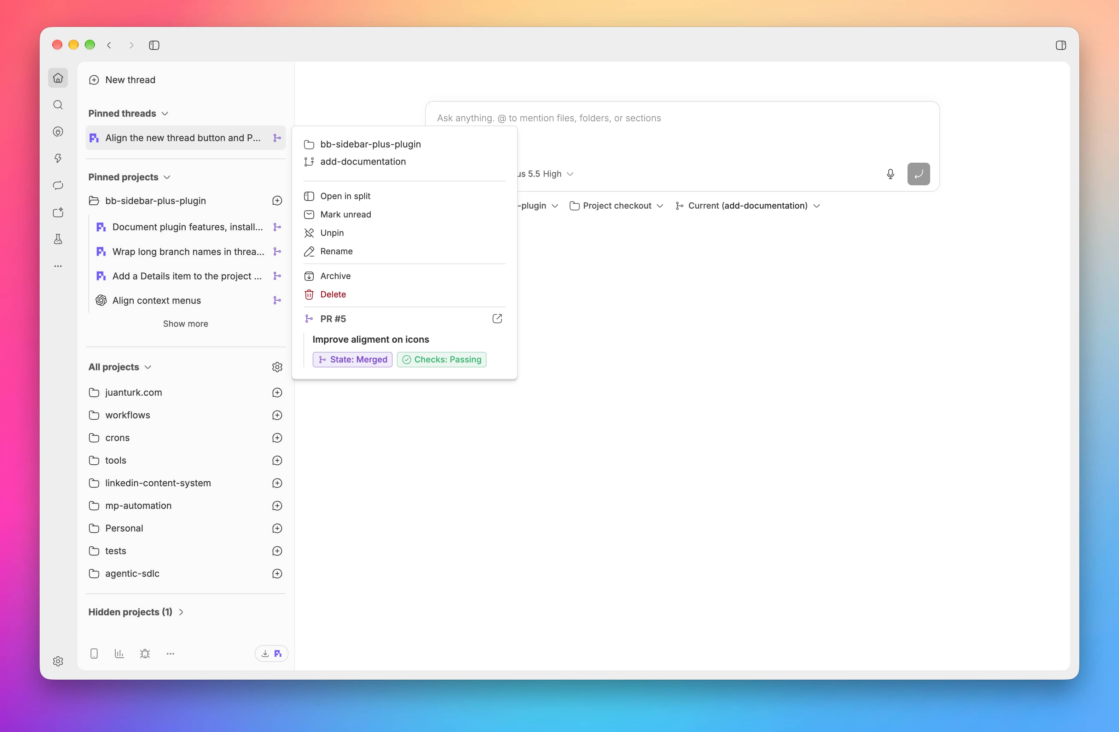This screenshot has height=732, width=1119.
Task: Click the three dots icon in left rail
Action: pos(58,266)
